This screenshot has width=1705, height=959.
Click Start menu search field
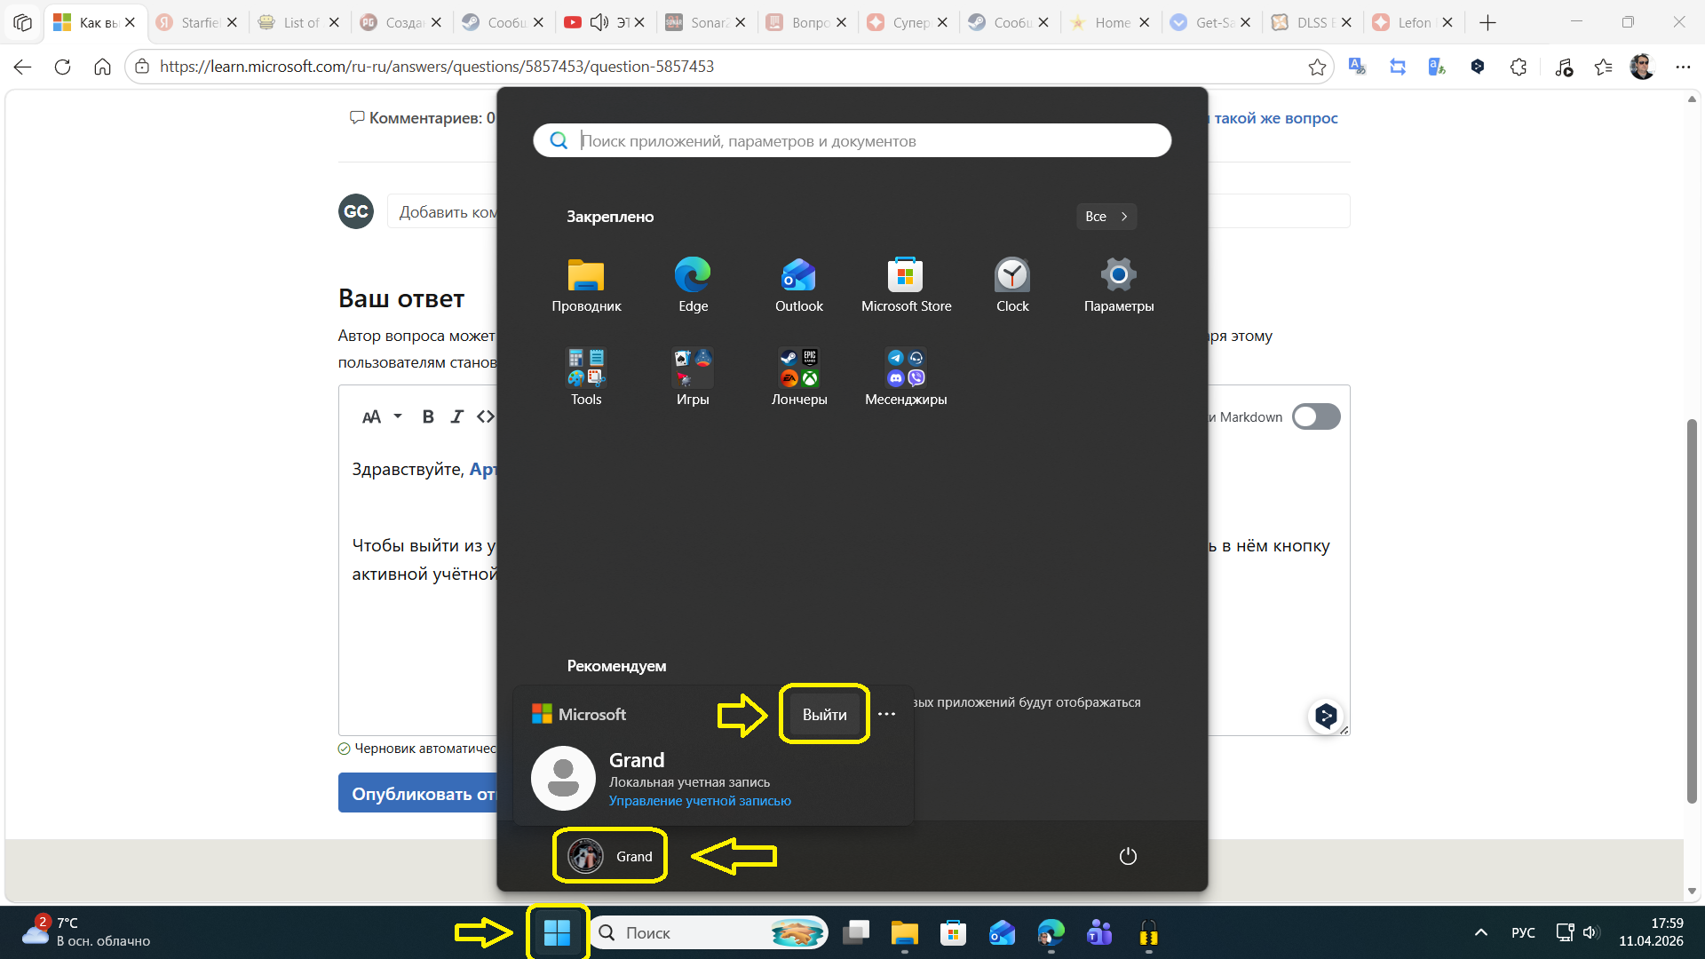(x=852, y=140)
